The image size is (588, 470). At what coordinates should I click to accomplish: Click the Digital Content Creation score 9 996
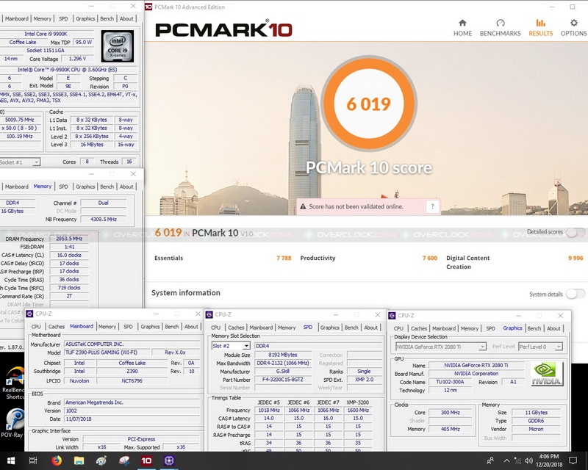coord(576,258)
